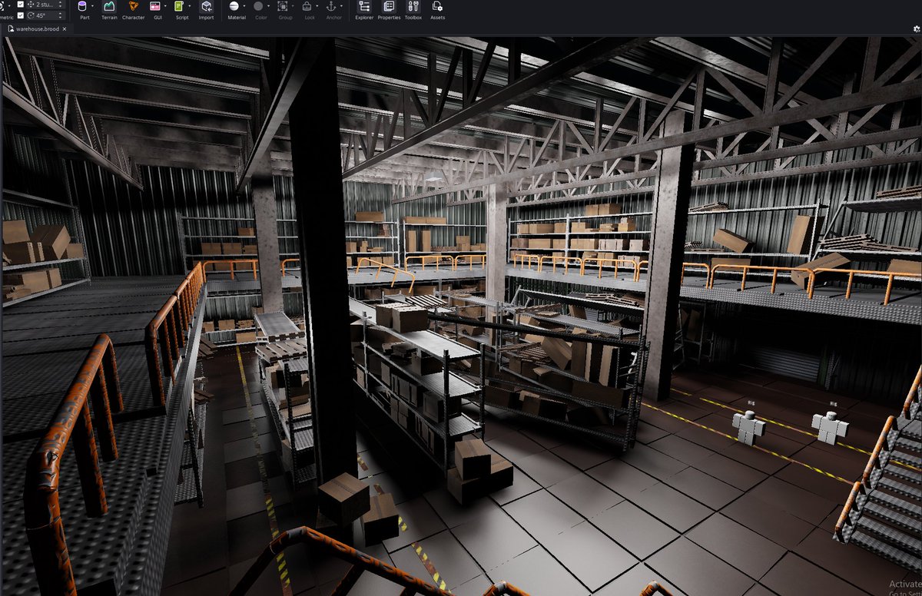The width and height of the screenshot is (922, 596).
Task: Expand the Lock dropdown arrow
Action: click(317, 6)
